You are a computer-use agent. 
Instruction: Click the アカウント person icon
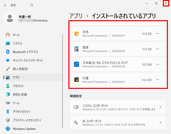pyautogui.click(x=8, y=86)
